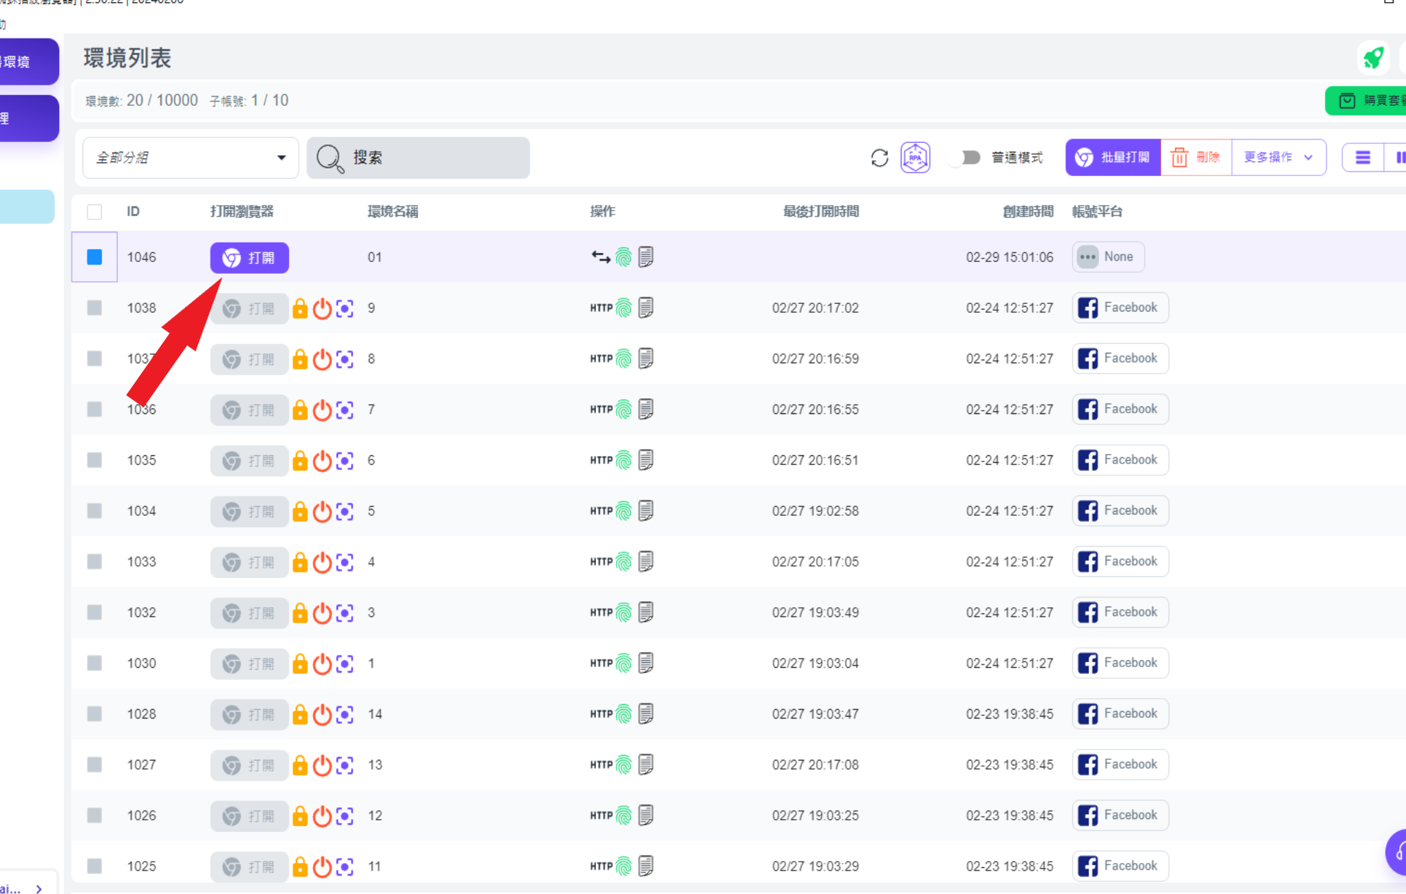Click the orange lock icon in row 1038
This screenshot has height=894, width=1406.
pos(300,308)
